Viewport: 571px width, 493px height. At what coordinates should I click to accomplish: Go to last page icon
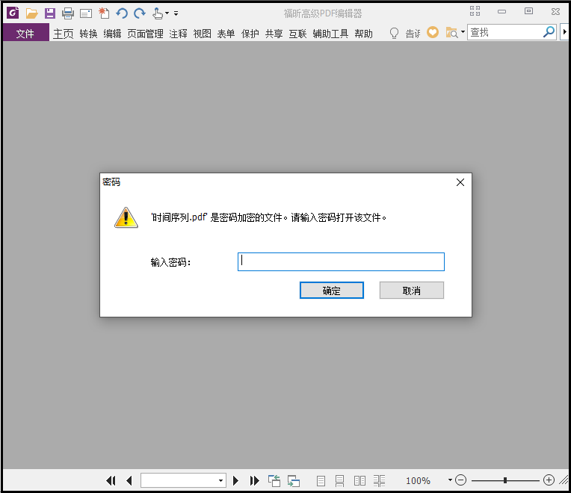tap(254, 480)
